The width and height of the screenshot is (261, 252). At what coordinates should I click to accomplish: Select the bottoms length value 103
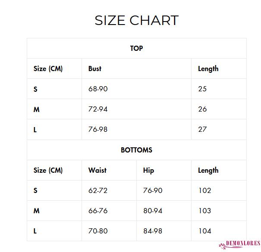tap(204, 211)
